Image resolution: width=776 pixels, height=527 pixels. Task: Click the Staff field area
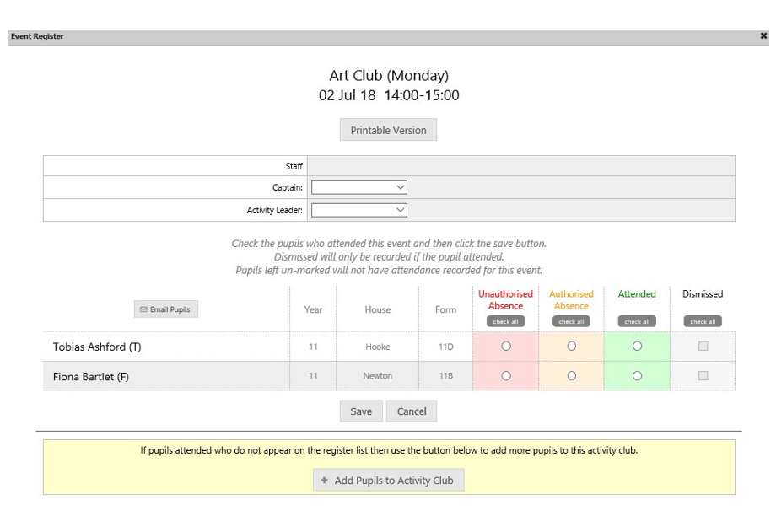(x=520, y=166)
